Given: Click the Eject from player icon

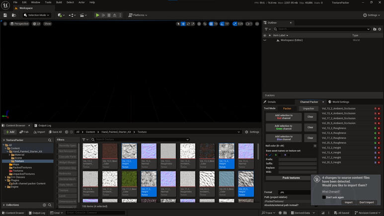Looking at the screenshot, I should (x=115, y=15).
